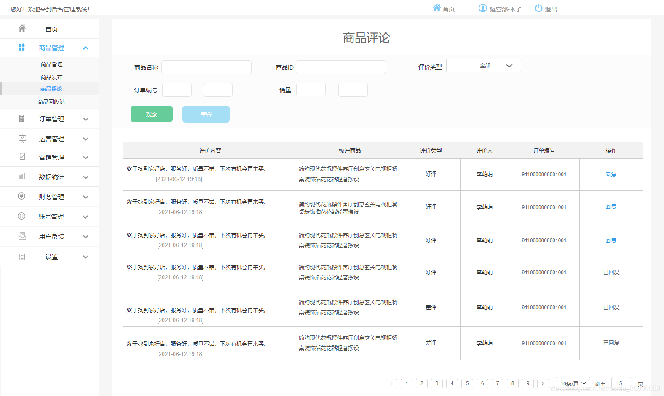Click the 设置 list icon in the sidebar
Screen dimensions: 664x396
[22, 257]
